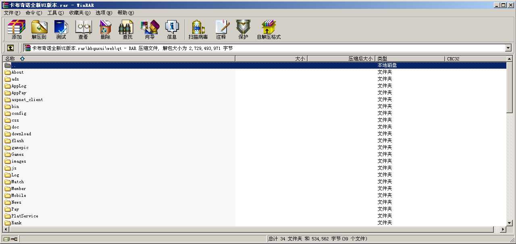Screen dimensions: 516x244
Task: Sort by the CRC32 column header
Action: pyautogui.click(x=476, y=59)
